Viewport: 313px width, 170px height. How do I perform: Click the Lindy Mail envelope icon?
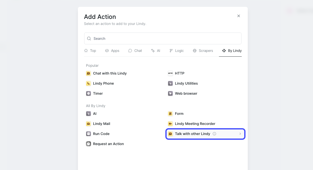[x=88, y=124]
